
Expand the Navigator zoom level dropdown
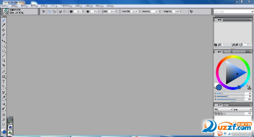coord(230,45)
